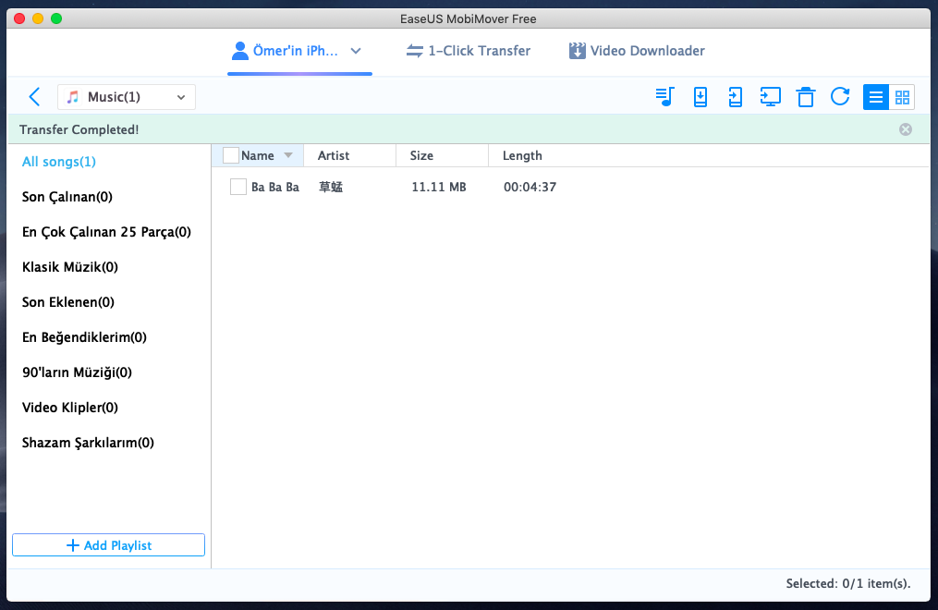
Task: Click the trash delete icon
Action: click(806, 97)
